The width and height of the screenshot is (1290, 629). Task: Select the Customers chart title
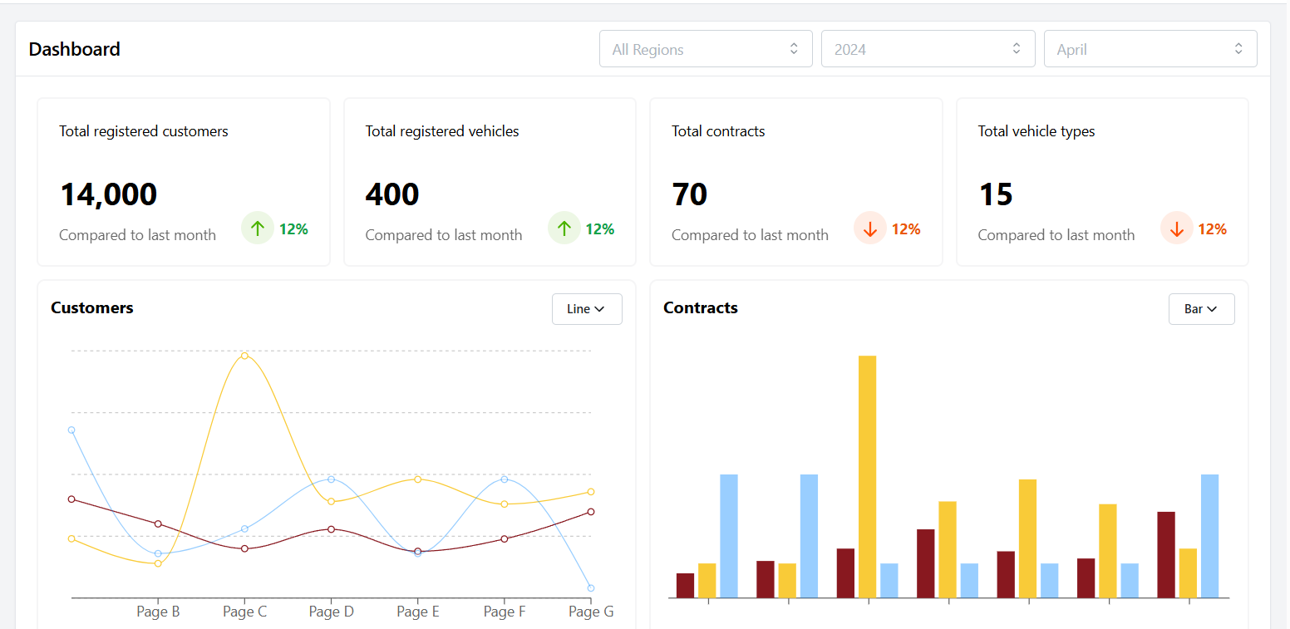(91, 307)
